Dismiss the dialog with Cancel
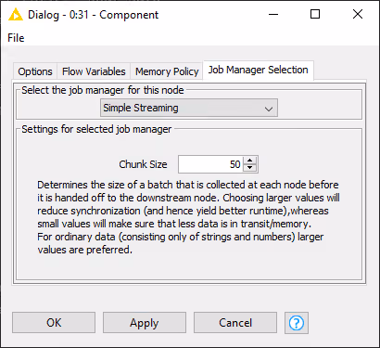This screenshot has height=348, width=380. pyautogui.click(x=235, y=323)
